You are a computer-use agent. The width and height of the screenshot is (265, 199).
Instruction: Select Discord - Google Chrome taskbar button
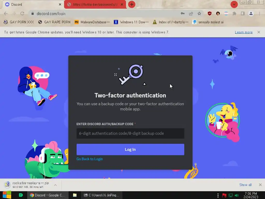pos(48,195)
